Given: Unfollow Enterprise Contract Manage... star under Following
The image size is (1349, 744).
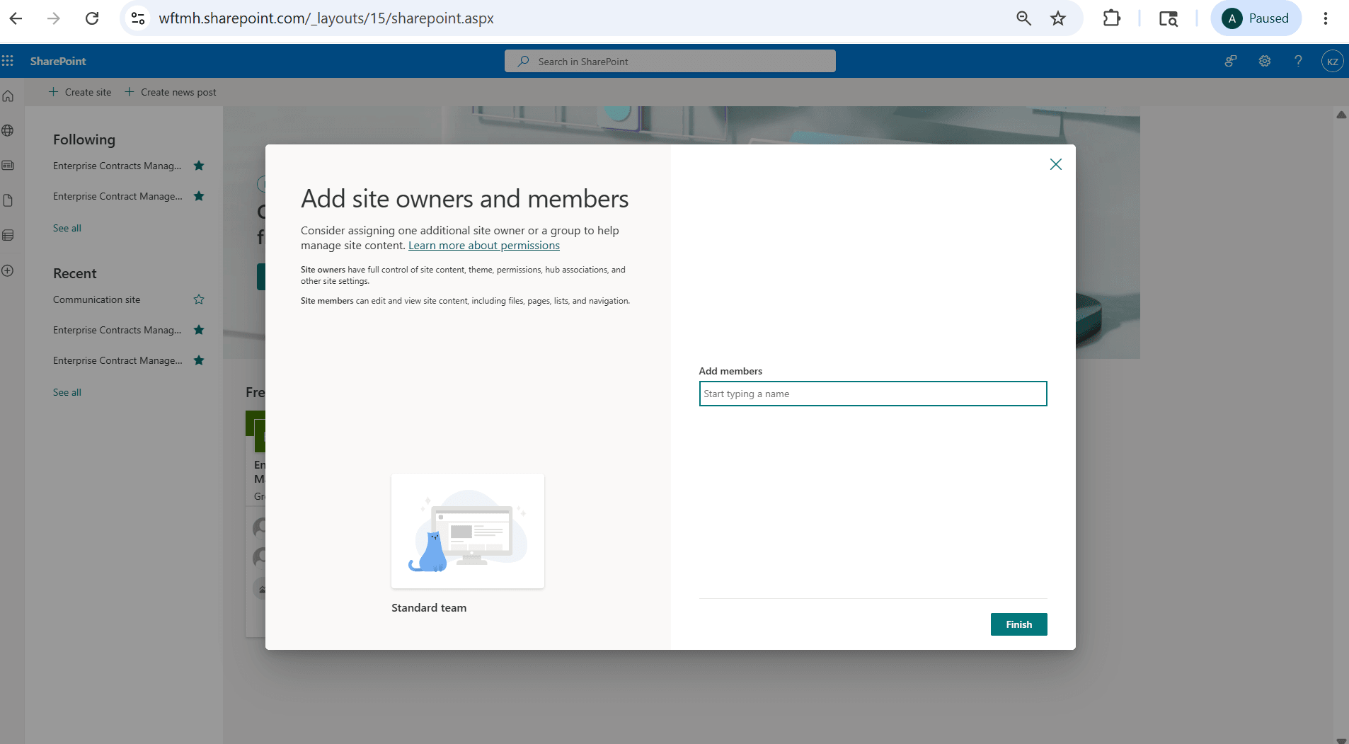Looking at the screenshot, I should (199, 196).
